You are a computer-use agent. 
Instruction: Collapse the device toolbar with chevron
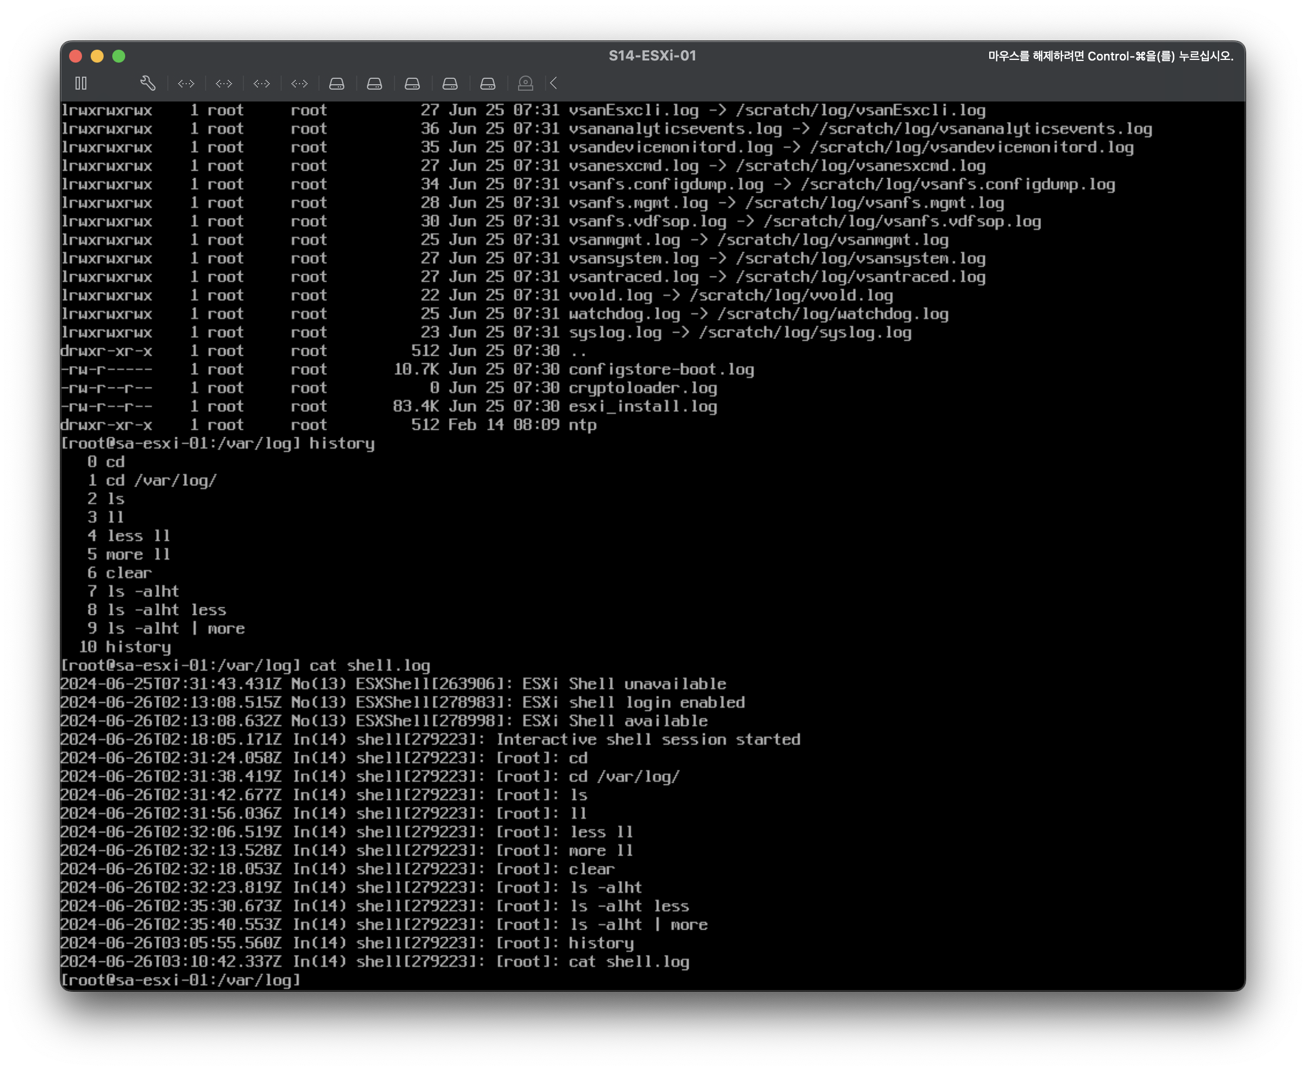point(554,83)
